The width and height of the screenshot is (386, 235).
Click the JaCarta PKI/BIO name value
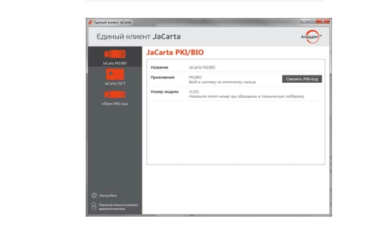[x=202, y=67]
